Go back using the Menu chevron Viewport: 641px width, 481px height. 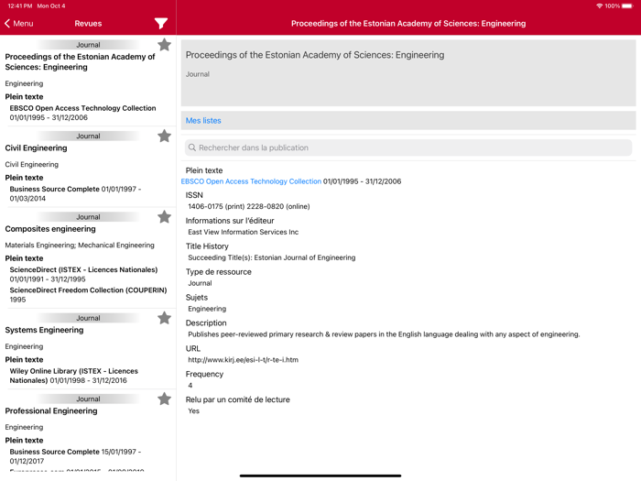tap(18, 23)
